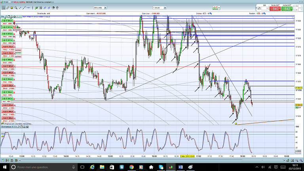Click the L value input field

click(x=300, y=9)
